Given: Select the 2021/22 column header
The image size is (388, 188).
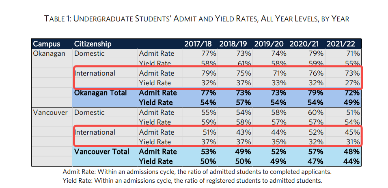Looking at the screenshot, I should tap(343, 44).
